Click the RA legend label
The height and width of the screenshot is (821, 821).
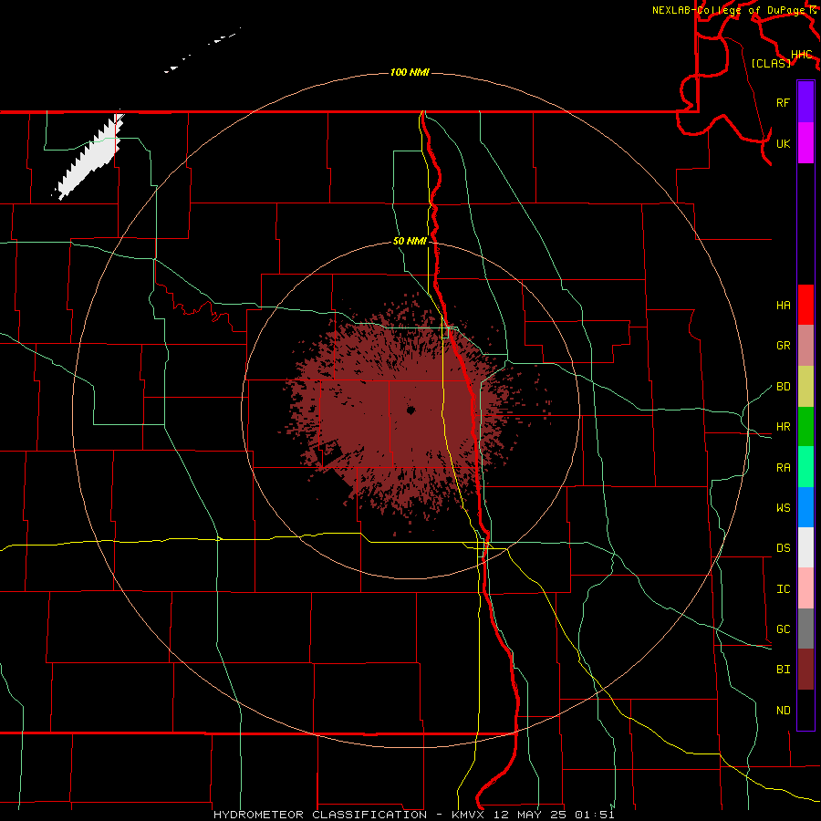[783, 468]
